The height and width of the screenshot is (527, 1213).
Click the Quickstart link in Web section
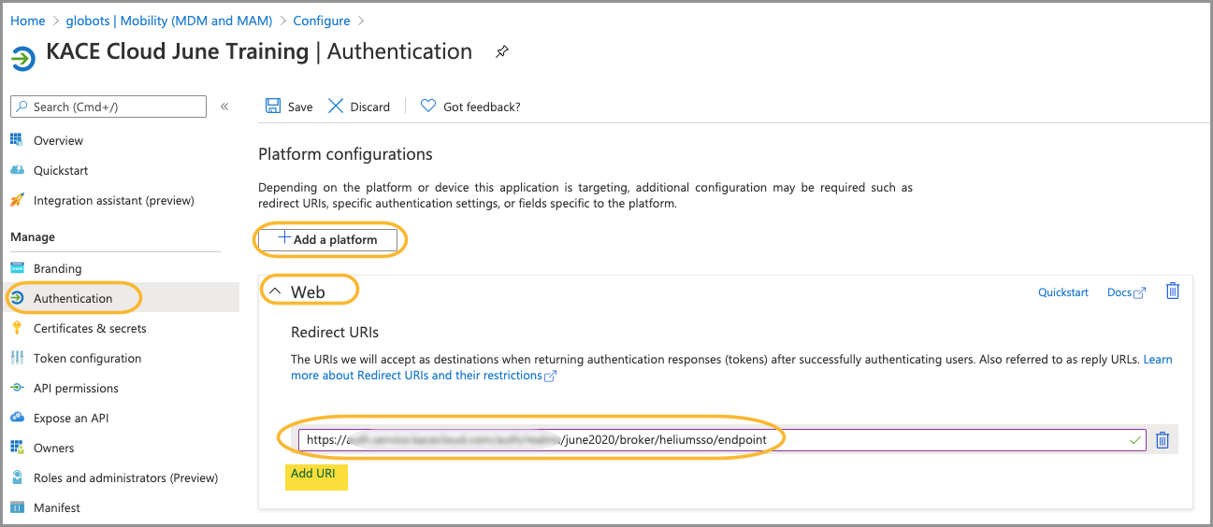click(x=1062, y=292)
